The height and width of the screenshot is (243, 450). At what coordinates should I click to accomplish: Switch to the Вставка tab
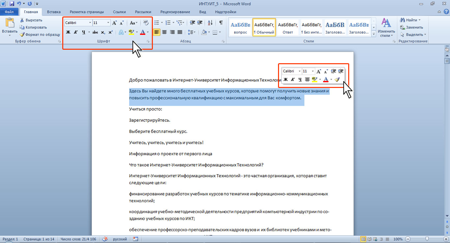(54, 12)
